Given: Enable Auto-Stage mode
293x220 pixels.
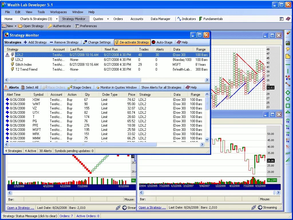Looking at the screenshot, I should click(x=163, y=42).
